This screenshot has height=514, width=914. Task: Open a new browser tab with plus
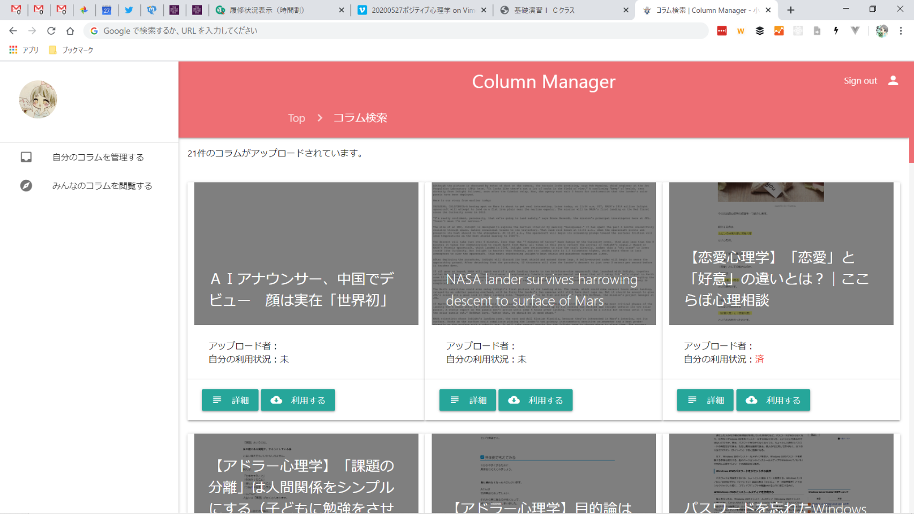click(790, 10)
